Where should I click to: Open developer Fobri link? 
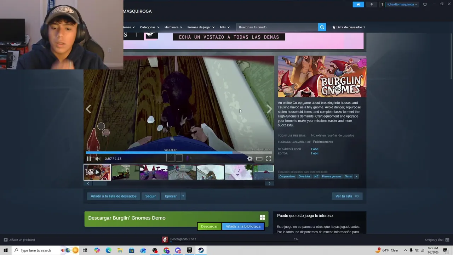[x=315, y=149]
